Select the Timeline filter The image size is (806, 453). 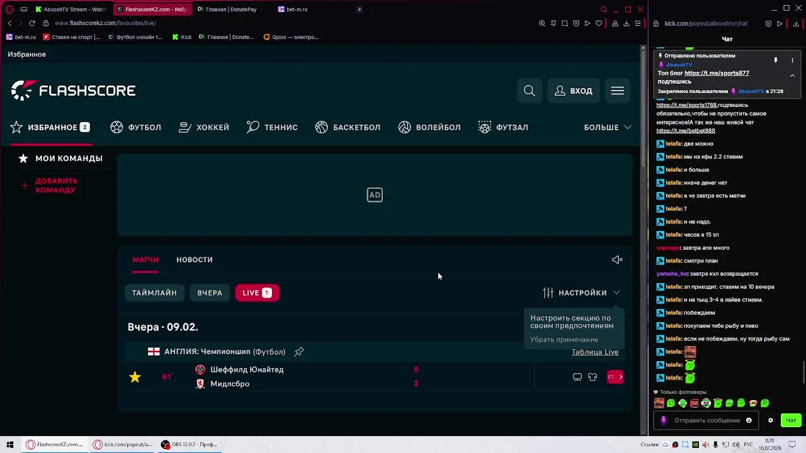(x=154, y=293)
